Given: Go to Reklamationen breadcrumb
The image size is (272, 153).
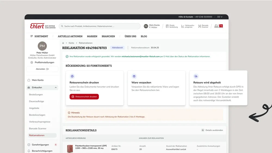Looking at the screenshot, I should [x=86, y=43].
